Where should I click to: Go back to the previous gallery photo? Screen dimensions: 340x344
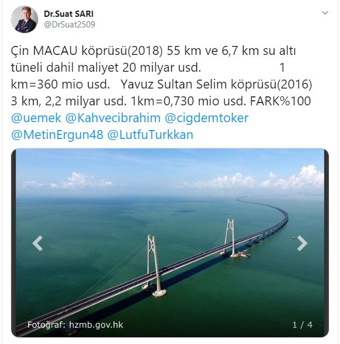(x=38, y=243)
